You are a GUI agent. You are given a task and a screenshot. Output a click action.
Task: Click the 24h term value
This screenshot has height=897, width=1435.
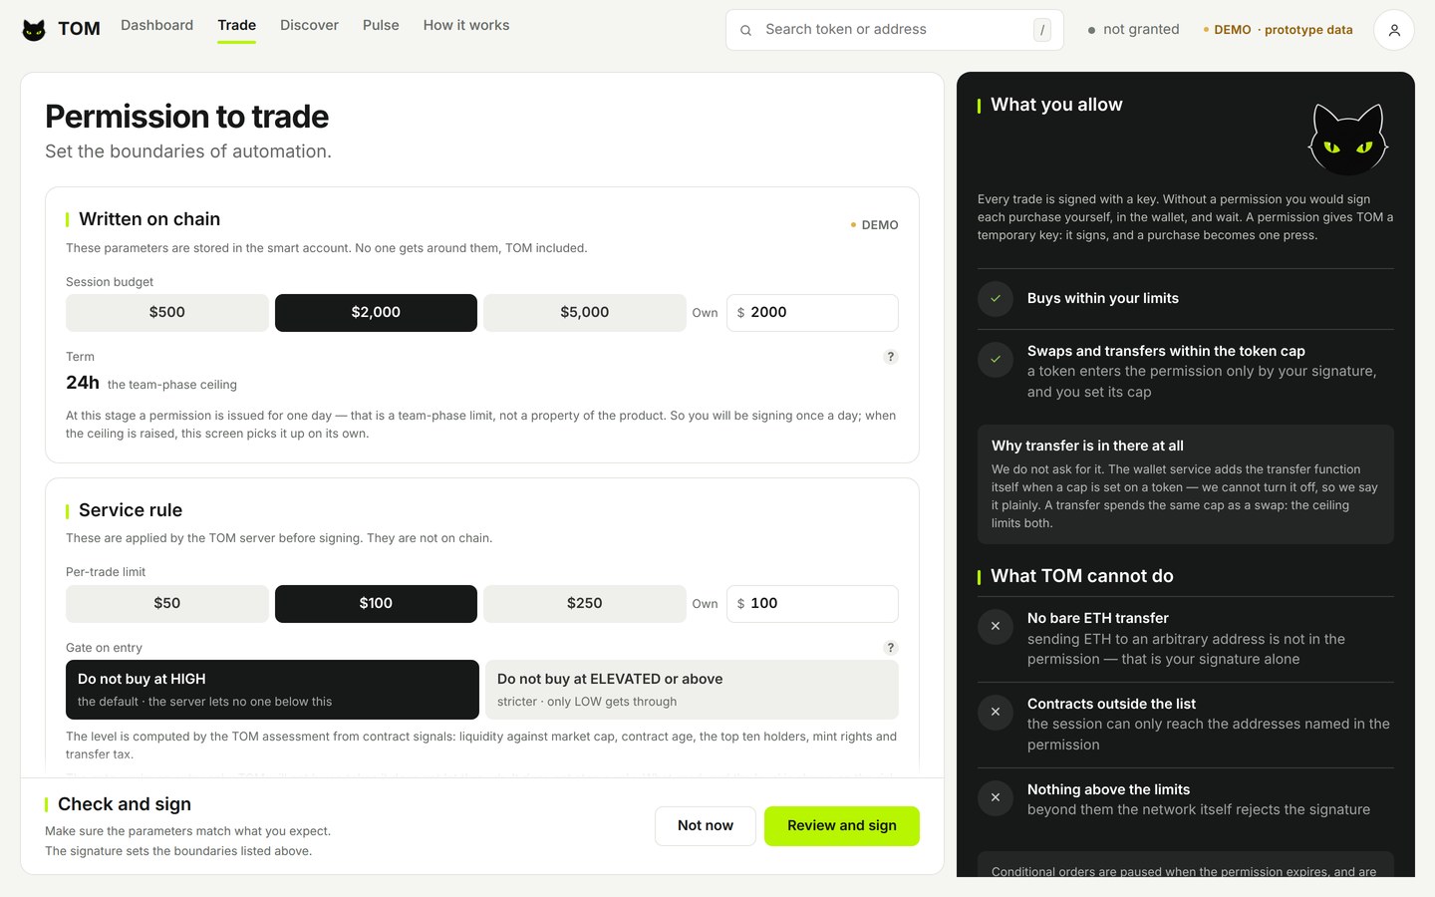click(83, 383)
